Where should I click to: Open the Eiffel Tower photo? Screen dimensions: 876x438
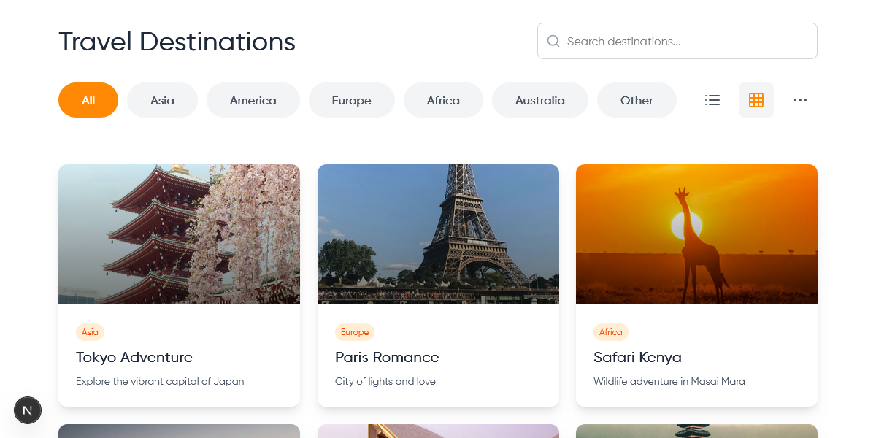(438, 234)
